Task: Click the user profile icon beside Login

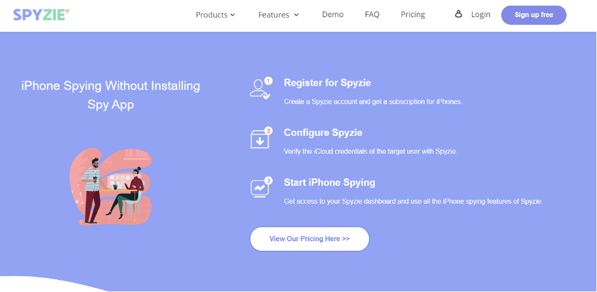Action: coord(459,14)
